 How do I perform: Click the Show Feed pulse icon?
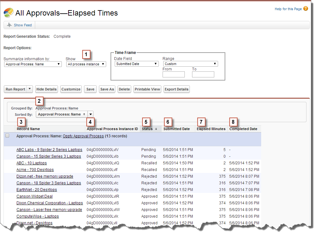(x=9, y=25)
